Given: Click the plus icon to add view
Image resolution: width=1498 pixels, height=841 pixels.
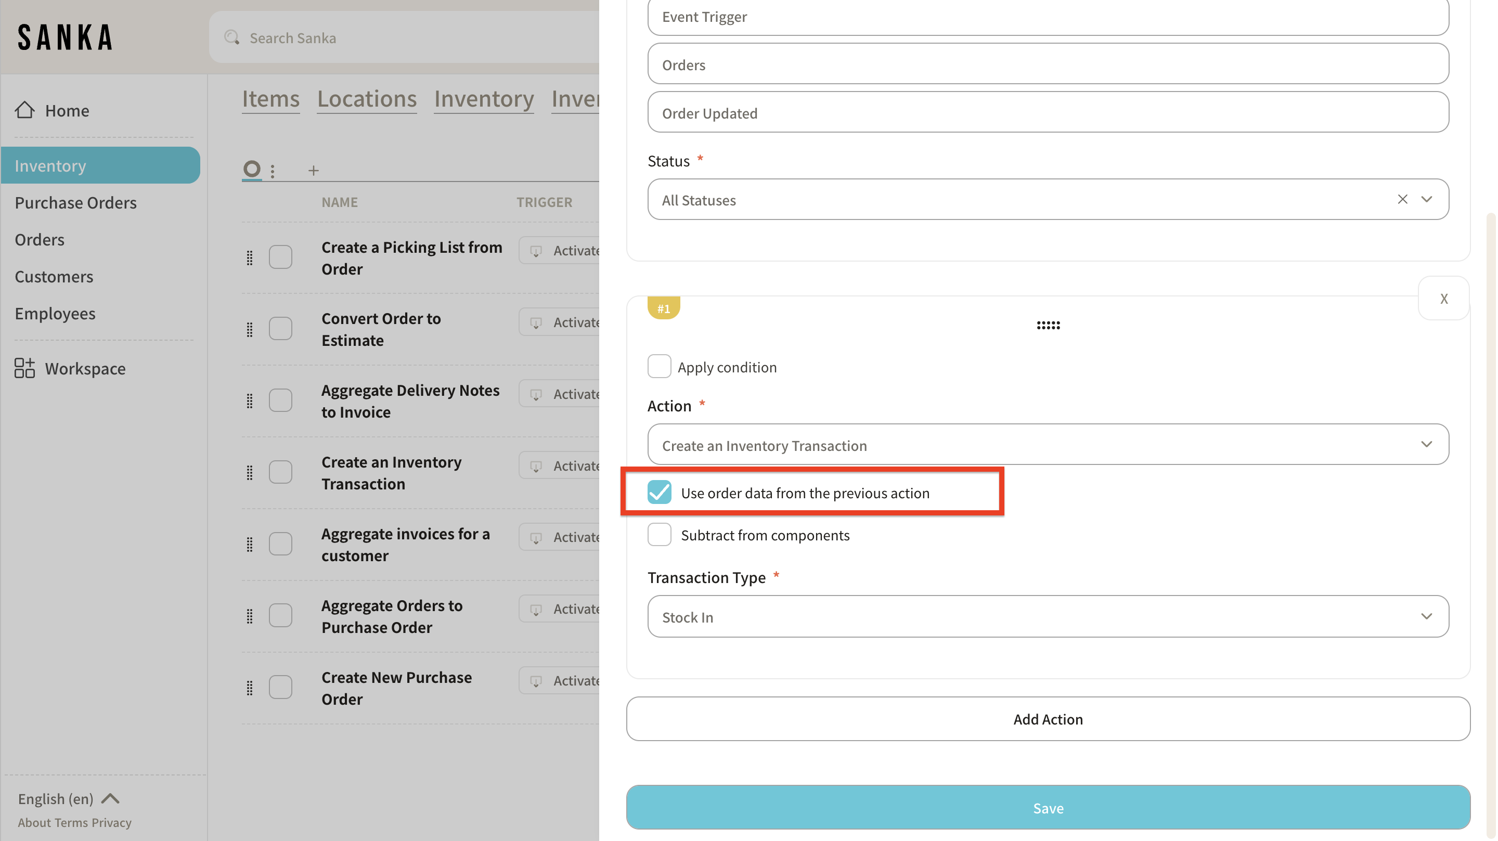Looking at the screenshot, I should coord(314,171).
